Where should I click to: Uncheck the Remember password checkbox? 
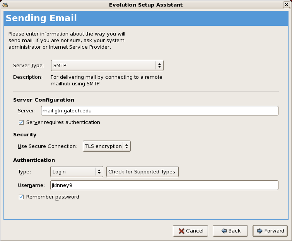[x=21, y=197]
